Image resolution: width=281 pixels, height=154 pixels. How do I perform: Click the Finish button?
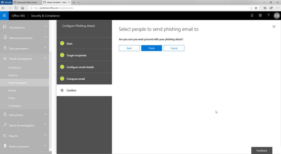(151, 48)
